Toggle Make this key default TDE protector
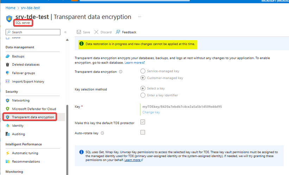This screenshot has height=175, width=289. pos(143,122)
